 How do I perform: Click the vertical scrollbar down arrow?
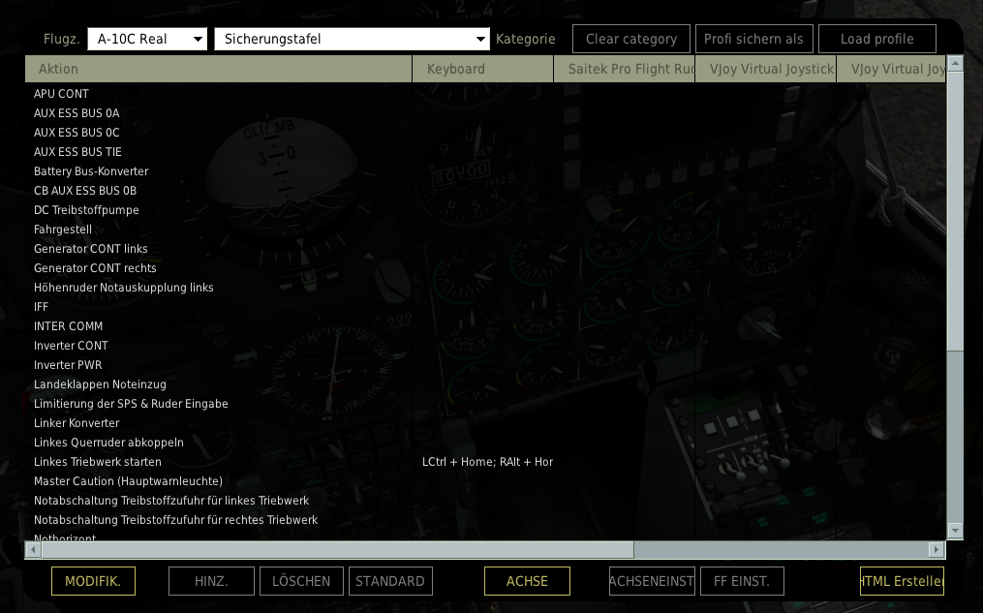tap(955, 531)
